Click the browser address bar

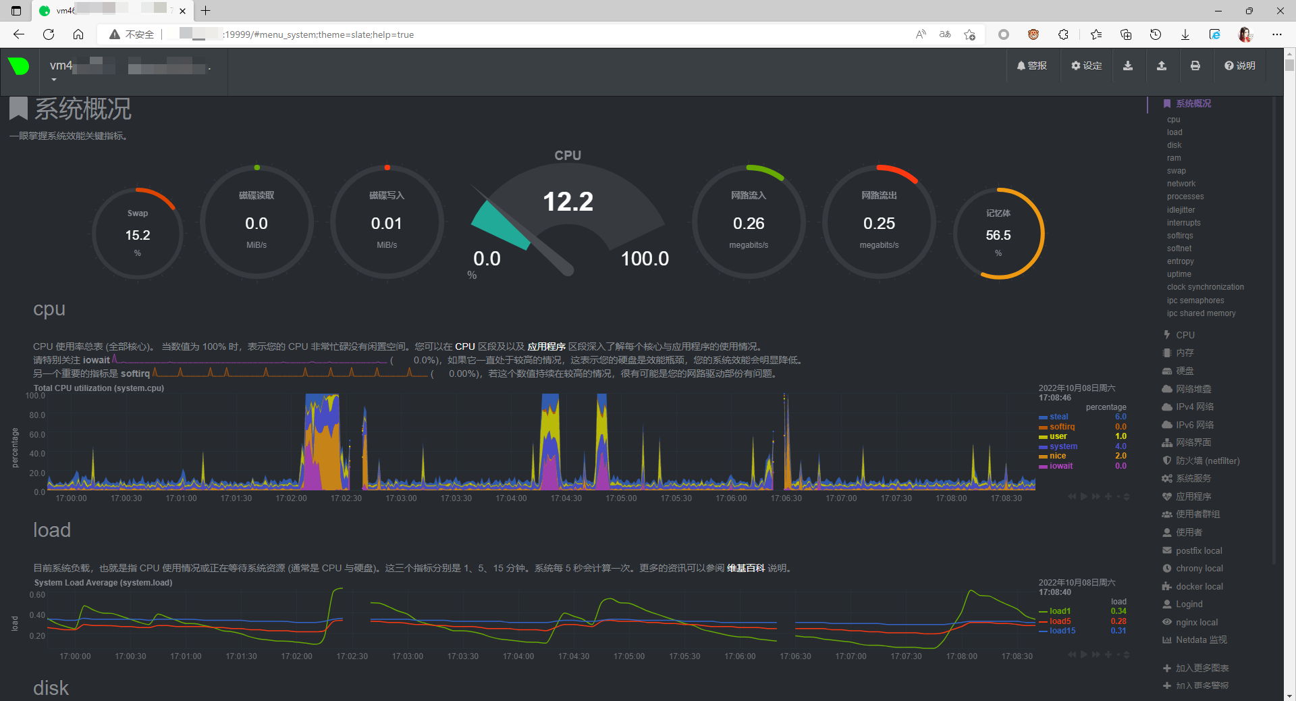[x=405, y=34]
